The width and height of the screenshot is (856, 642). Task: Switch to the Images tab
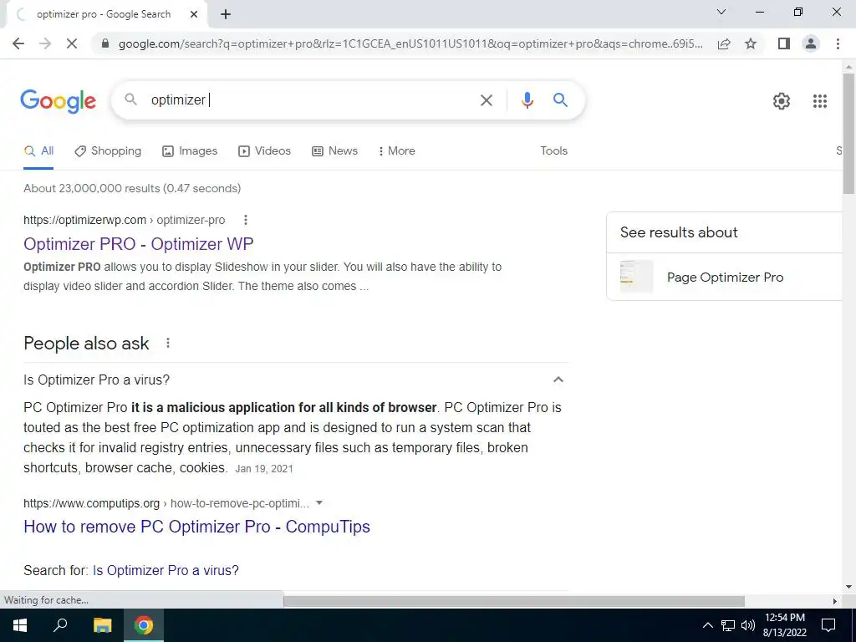190,151
